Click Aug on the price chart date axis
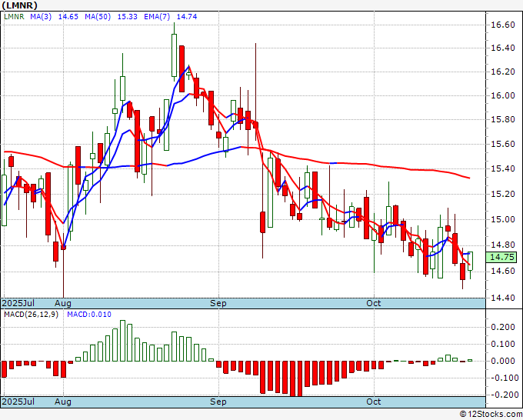The image size is (523, 420). pos(63,304)
